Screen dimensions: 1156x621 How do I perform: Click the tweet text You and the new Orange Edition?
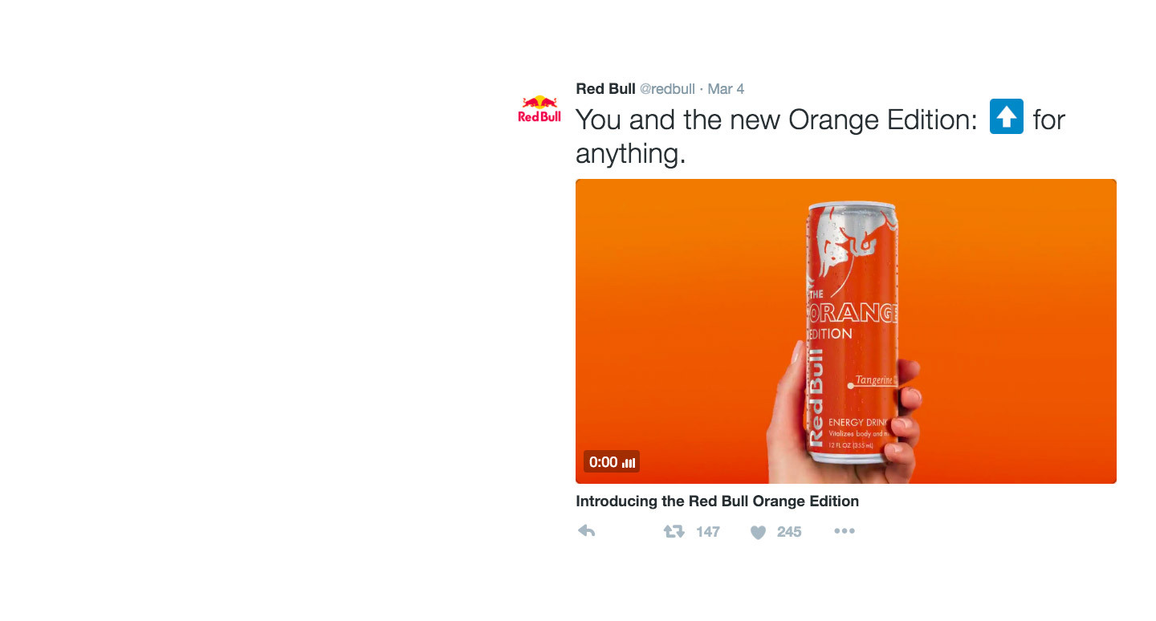coord(776,120)
